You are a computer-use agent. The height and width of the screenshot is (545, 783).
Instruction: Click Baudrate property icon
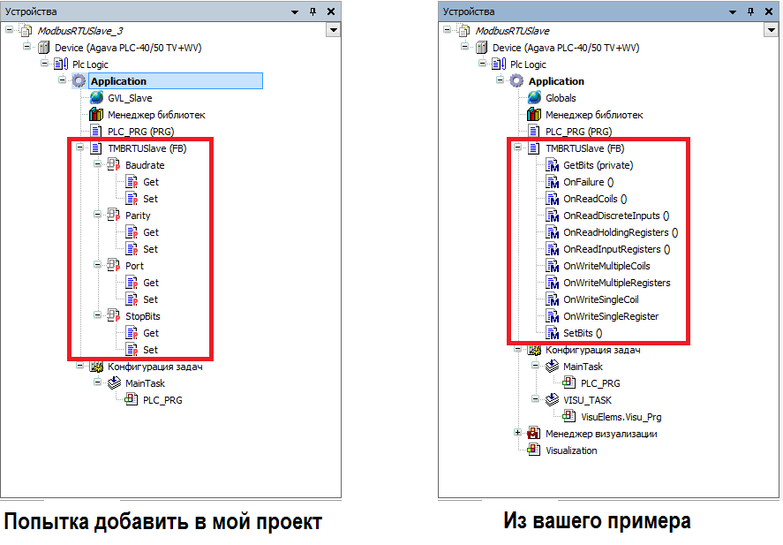(x=114, y=165)
